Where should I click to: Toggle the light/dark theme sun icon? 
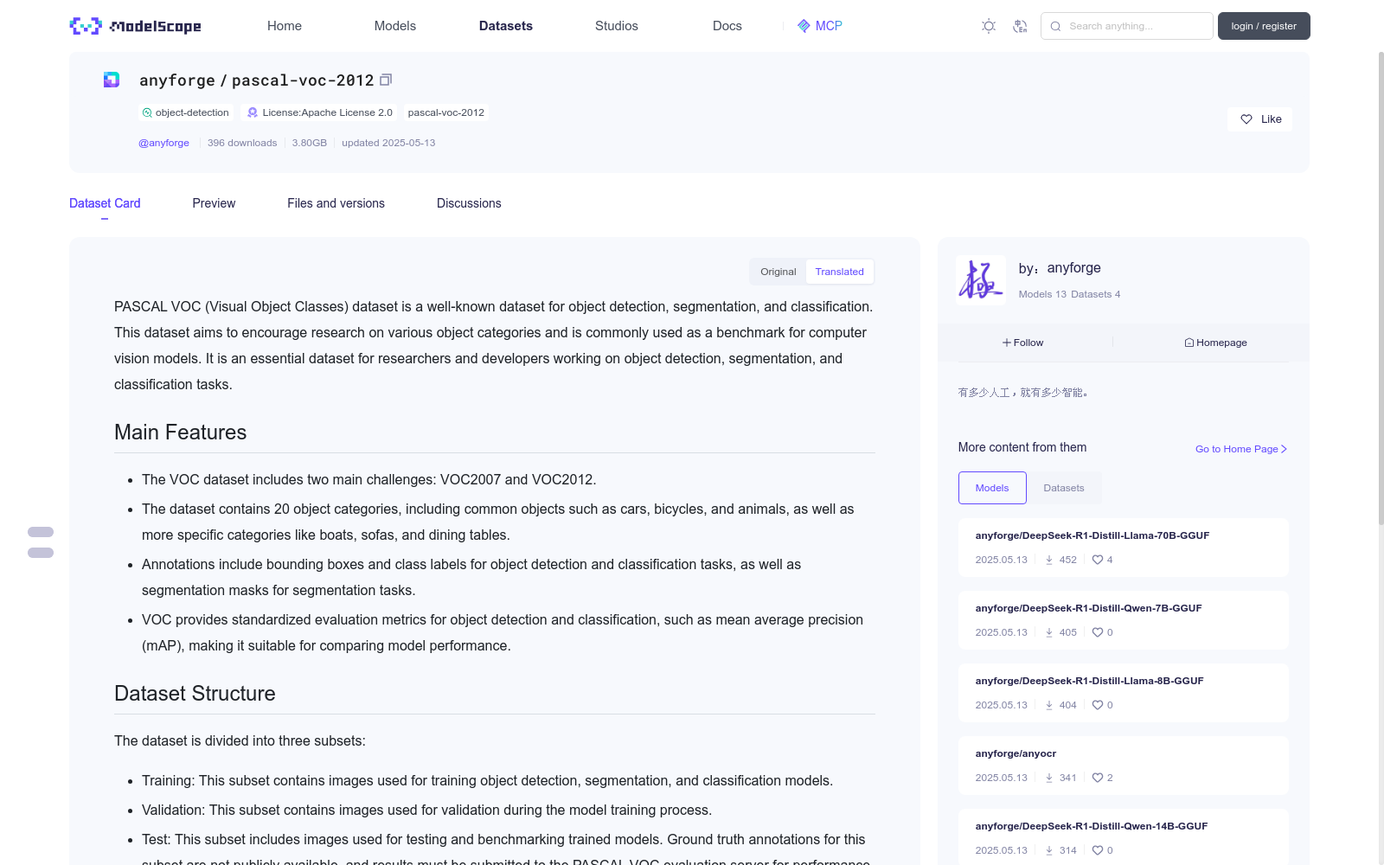pyautogui.click(x=989, y=26)
